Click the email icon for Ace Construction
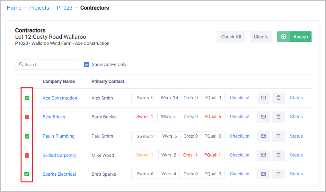The height and width of the screenshot is (192, 326). [263, 98]
